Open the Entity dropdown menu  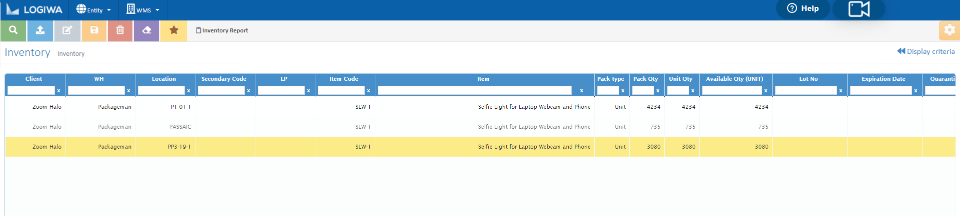[93, 10]
